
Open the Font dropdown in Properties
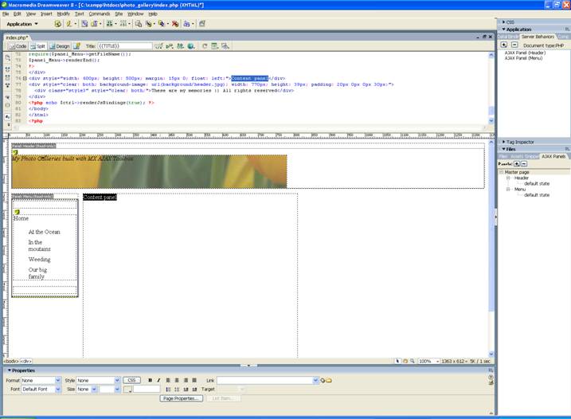click(x=58, y=389)
